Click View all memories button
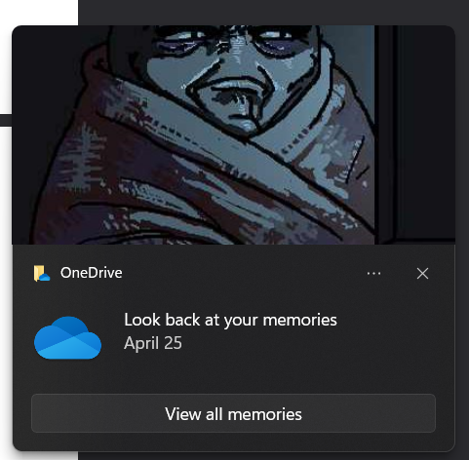The height and width of the screenshot is (460, 469). click(233, 413)
